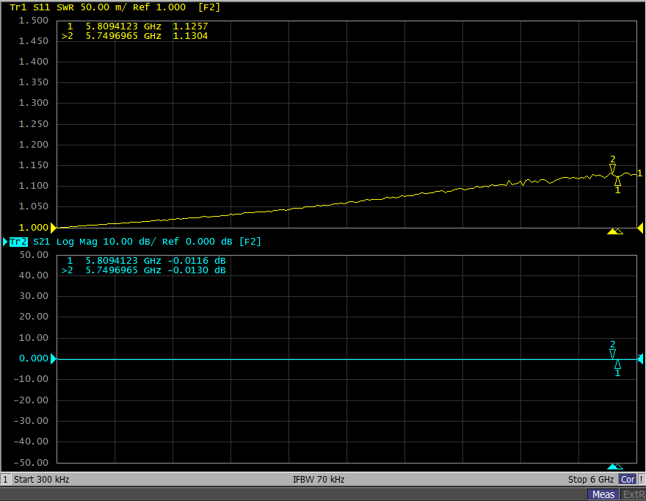Click cyan marker position triangles below S21 plot
Screen dimensions: 646x501
click(x=615, y=466)
